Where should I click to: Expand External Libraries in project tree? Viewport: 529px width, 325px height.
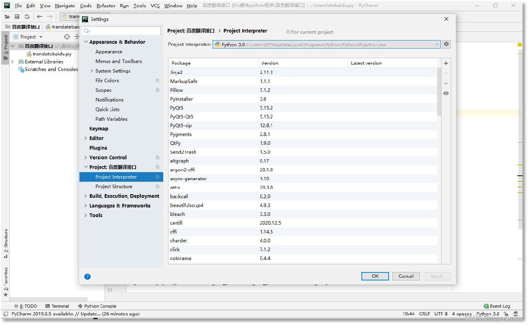click(12, 61)
